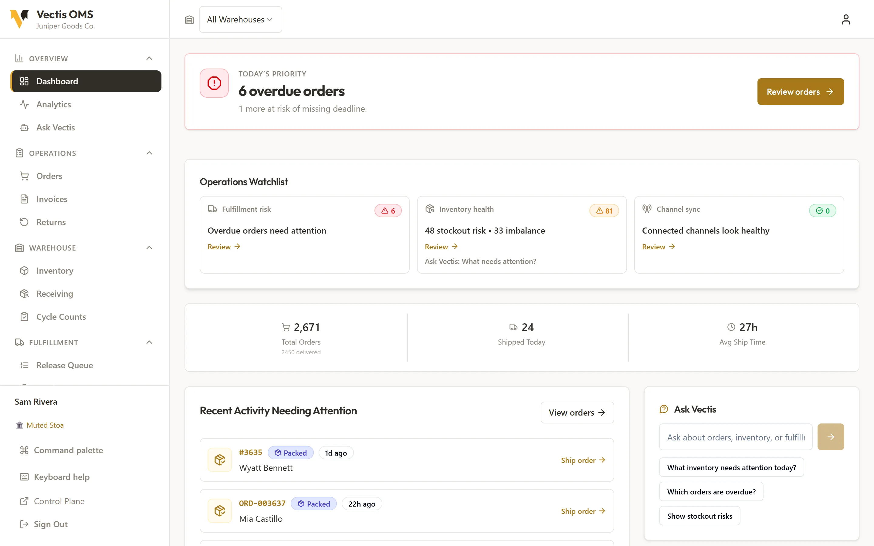Click the Ask Vectis question input field
This screenshot has height=546, width=874.
tap(736, 437)
